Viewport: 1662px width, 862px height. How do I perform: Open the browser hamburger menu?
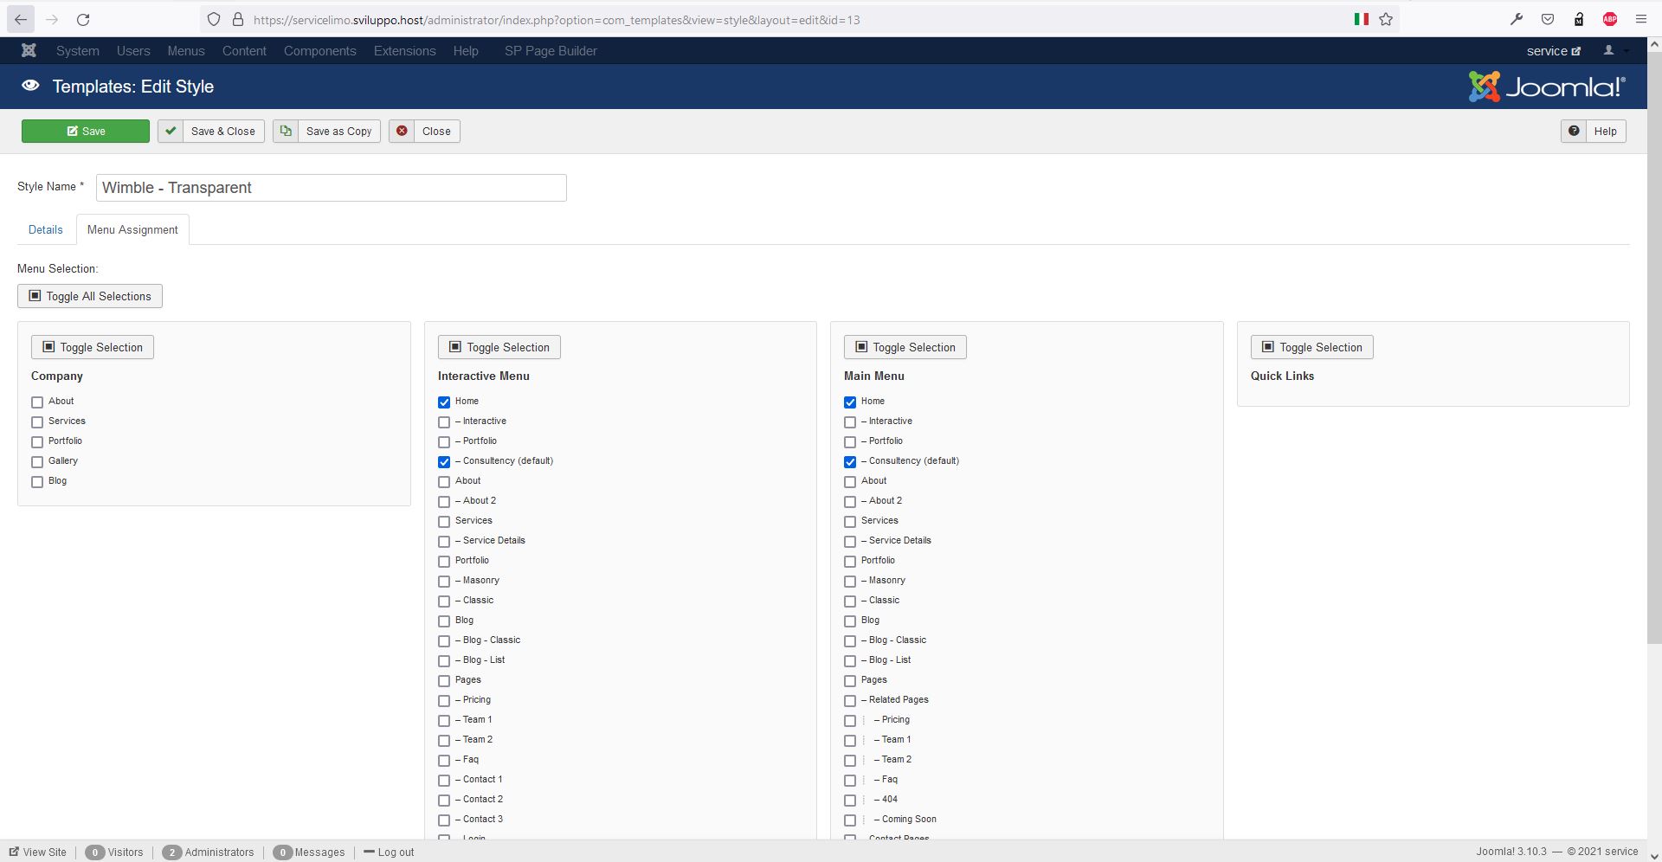tap(1640, 20)
